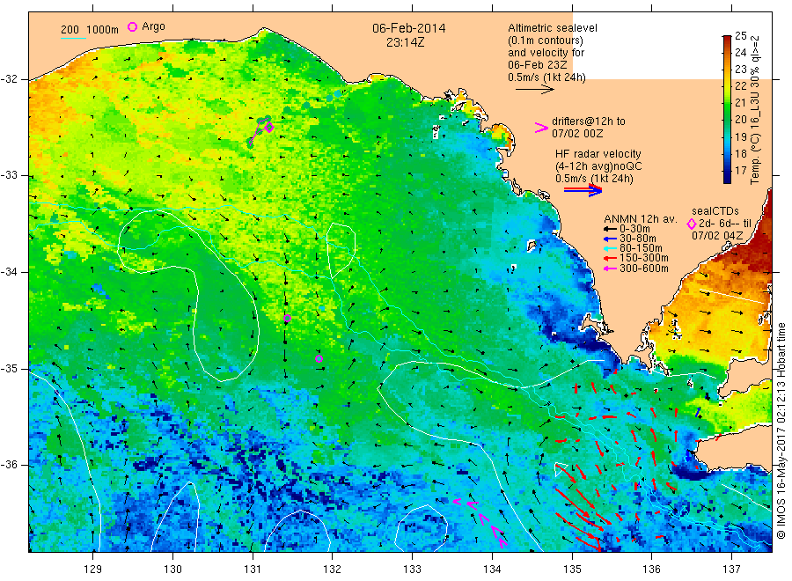Click the longitude axis label 134
This screenshot has width=792, height=581.
click(492, 570)
